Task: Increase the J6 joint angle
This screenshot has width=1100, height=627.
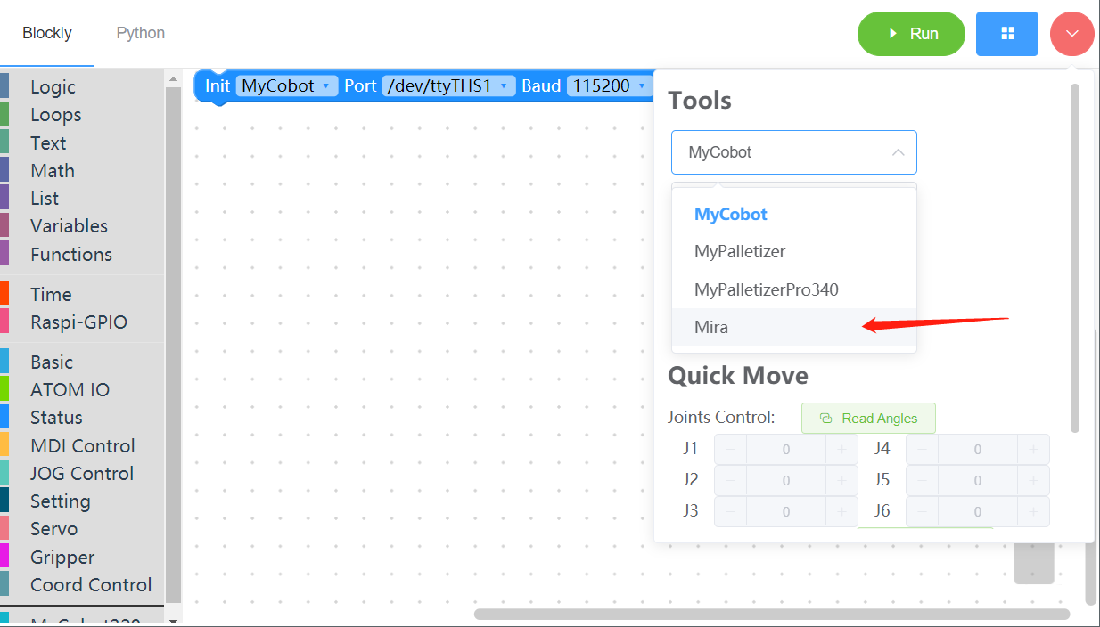Action: click(1033, 511)
